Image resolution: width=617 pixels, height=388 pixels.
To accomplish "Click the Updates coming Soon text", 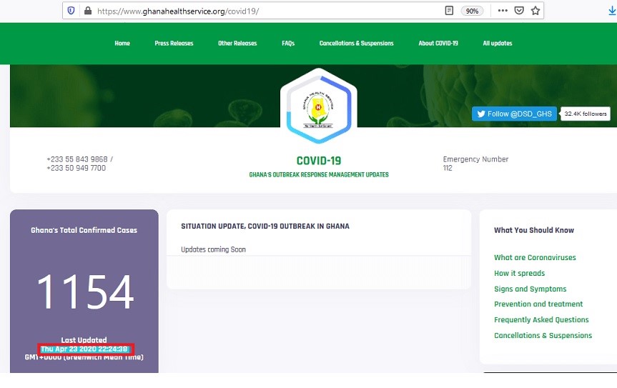I will [x=213, y=249].
